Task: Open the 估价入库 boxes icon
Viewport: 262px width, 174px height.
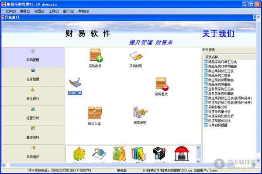Action: (x=95, y=113)
